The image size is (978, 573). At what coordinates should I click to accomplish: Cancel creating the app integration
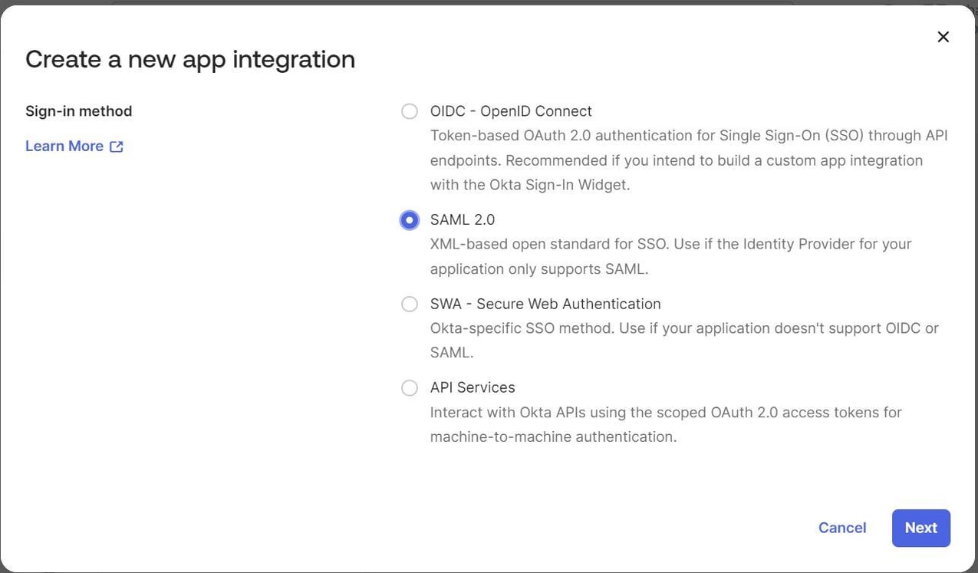pyautogui.click(x=841, y=528)
